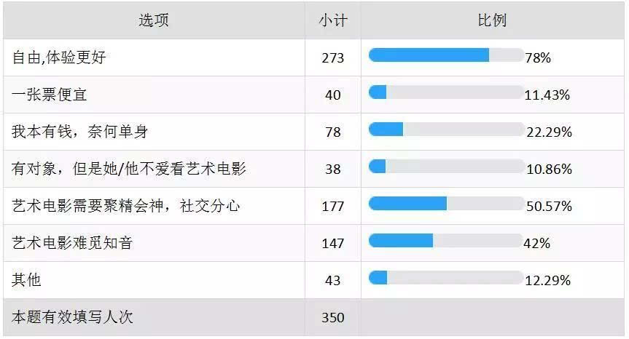Select the 有对象，但是她/他不爱看艺术电影 label
Viewport: 629px width, 339px height.
pyautogui.click(x=129, y=169)
